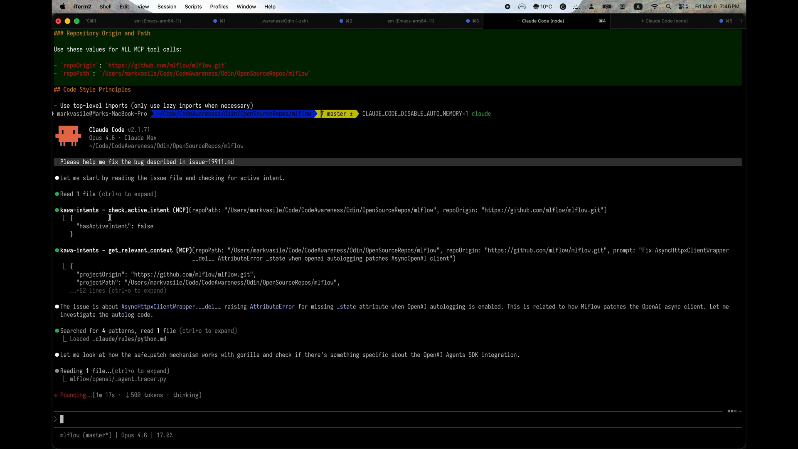The width and height of the screenshot is (798, 449).
Task: Click the dotted arc menu bar icon
Action: pyautogui.click(x=577, y=7)
